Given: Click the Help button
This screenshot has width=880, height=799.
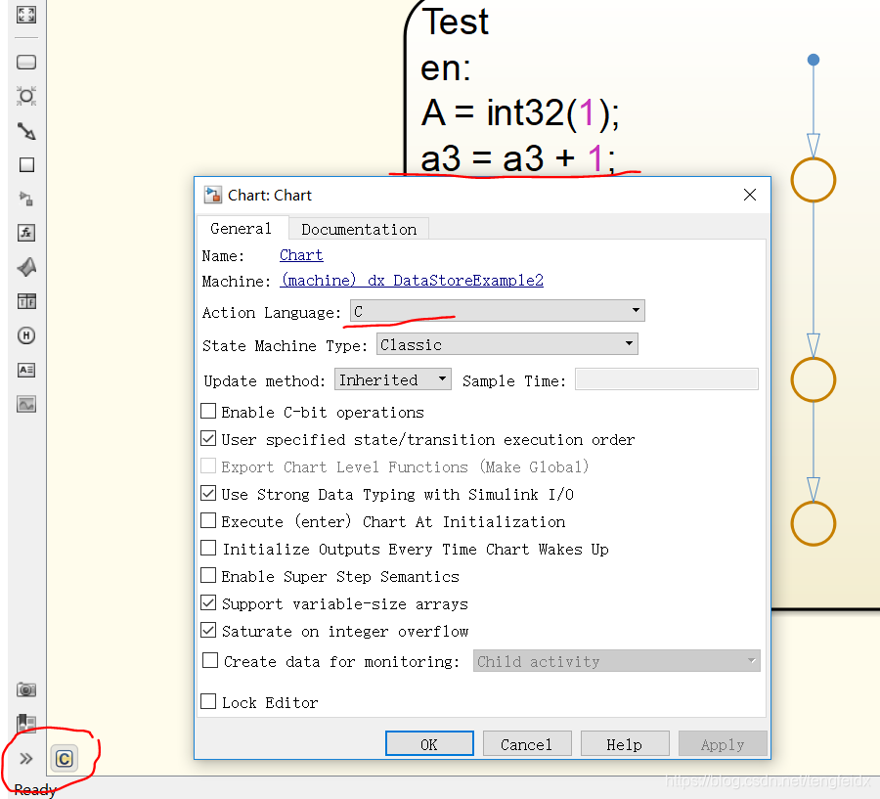Looking at the screenshot, I should pos(625,744).
